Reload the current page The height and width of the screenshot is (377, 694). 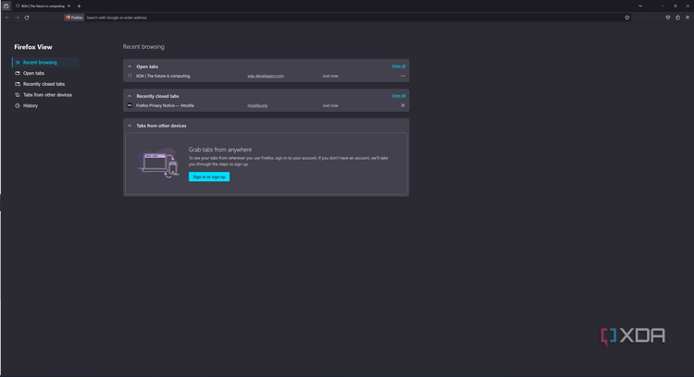(27, 18)
